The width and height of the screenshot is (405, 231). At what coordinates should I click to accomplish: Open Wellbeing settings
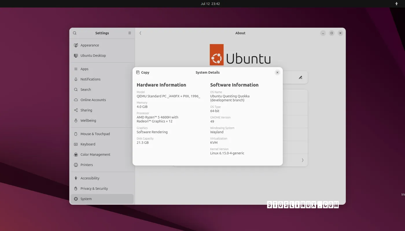tap(102, 121)
